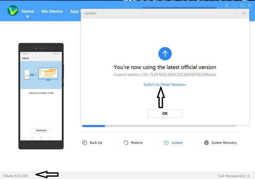Open the App tab

tap(75, 11)
